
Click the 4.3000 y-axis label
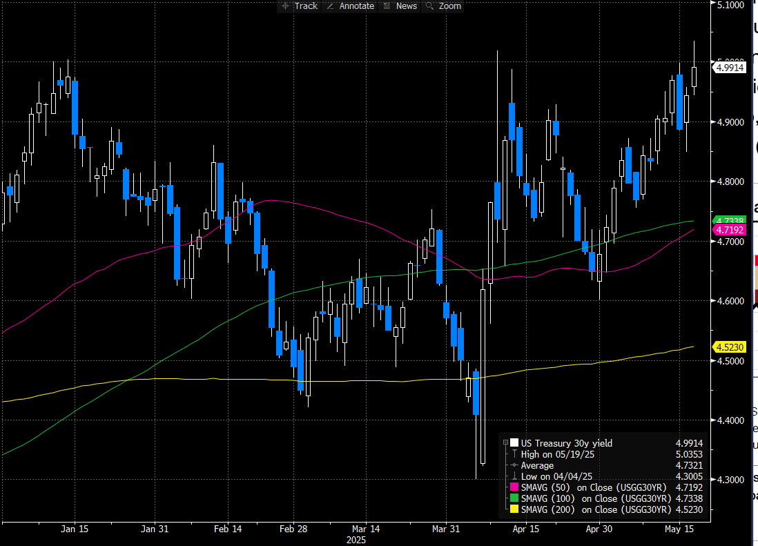tap(730, 480)
